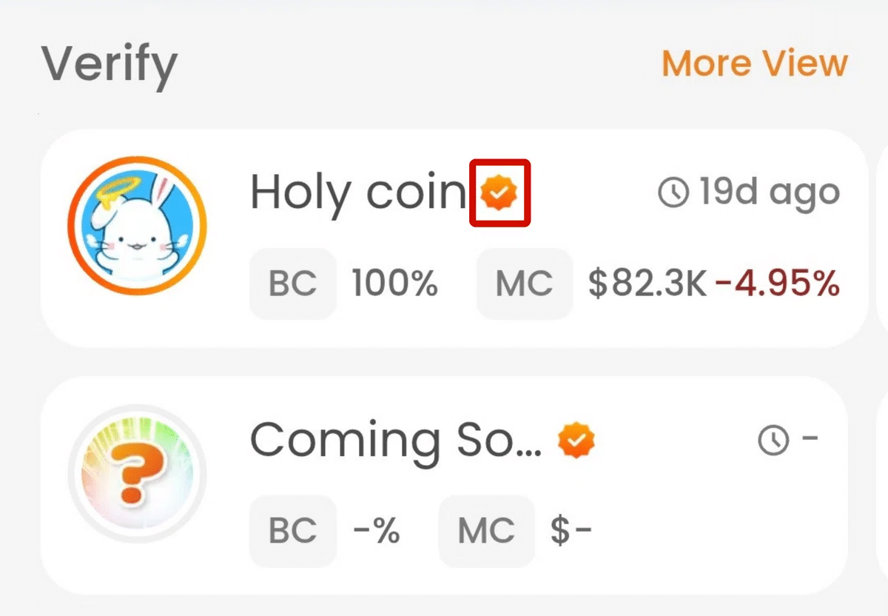Image resolution: width=888 pixels, height=616 pixels.
Task: Select the BC tag on Coming Soon card
Action: point(293,531)
